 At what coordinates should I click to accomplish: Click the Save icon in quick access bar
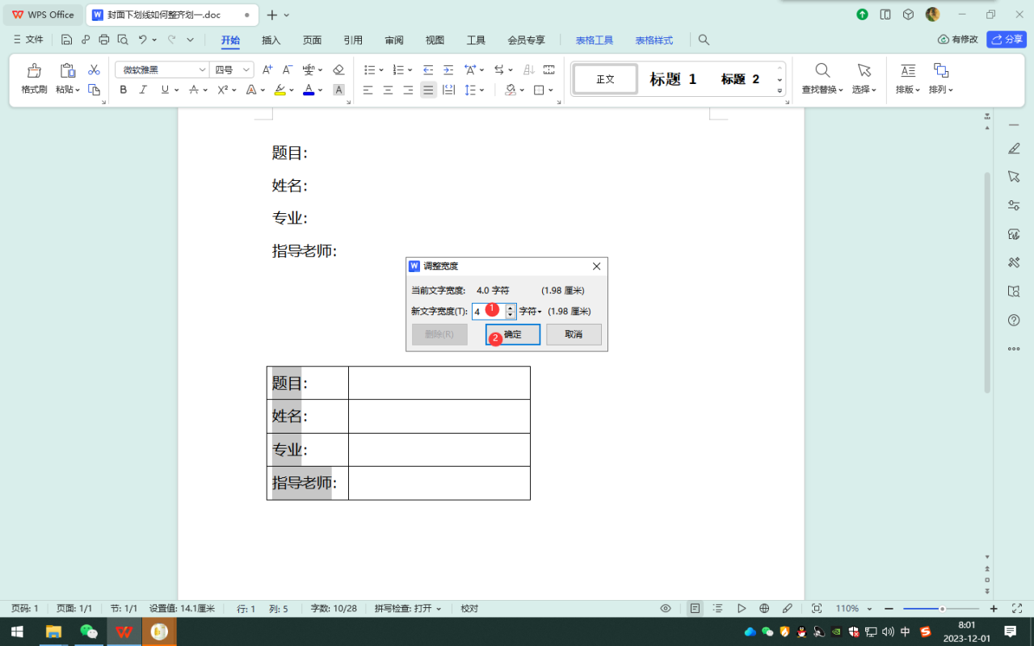[66, 40]
